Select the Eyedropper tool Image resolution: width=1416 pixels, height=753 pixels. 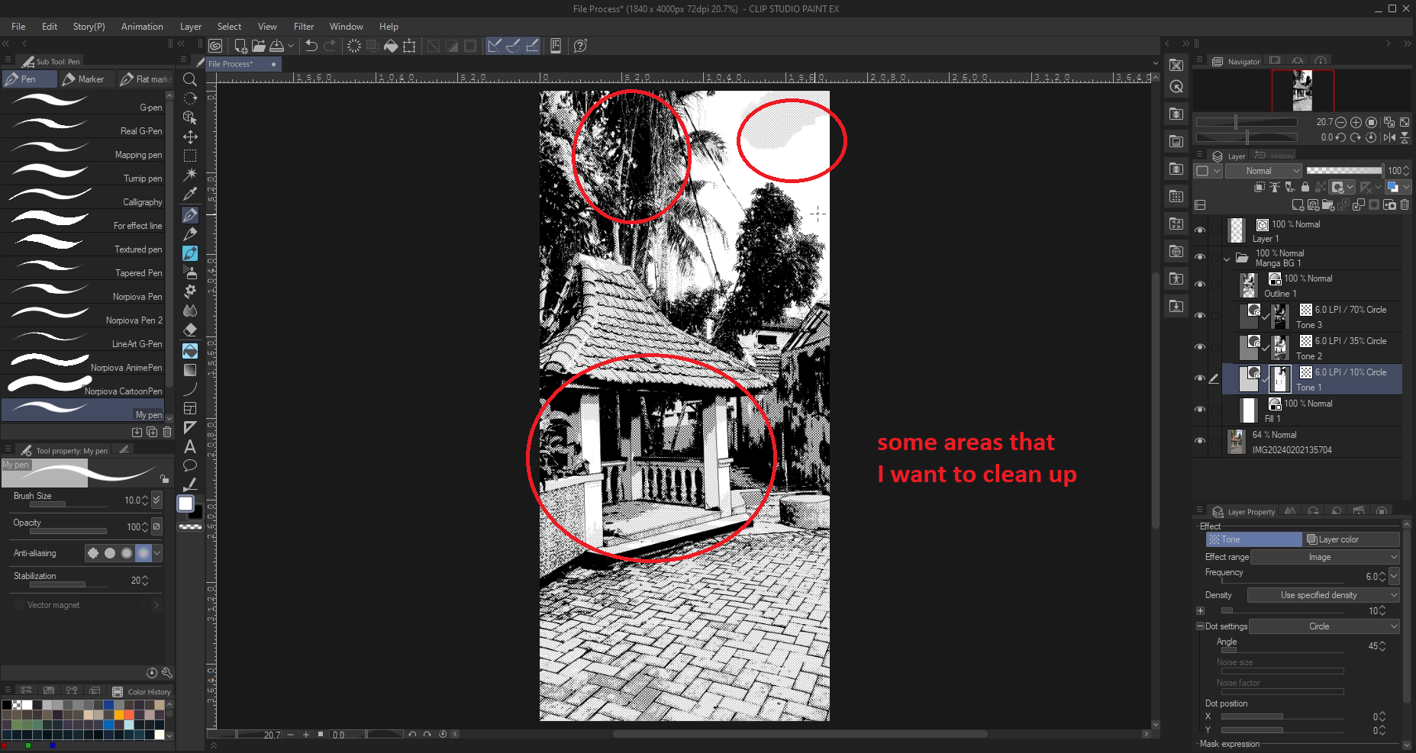coord(190,195)
